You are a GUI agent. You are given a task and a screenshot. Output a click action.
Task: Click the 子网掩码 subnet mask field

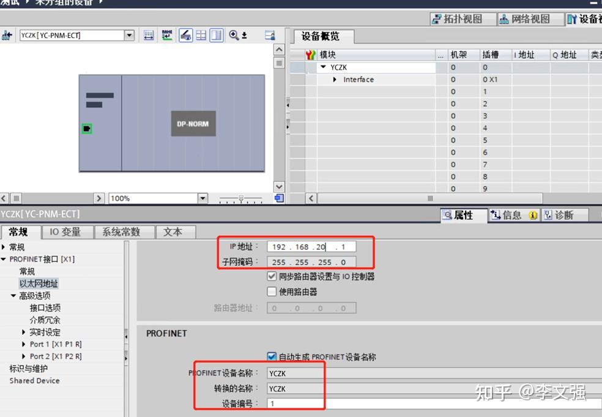(x=311, y=261)
